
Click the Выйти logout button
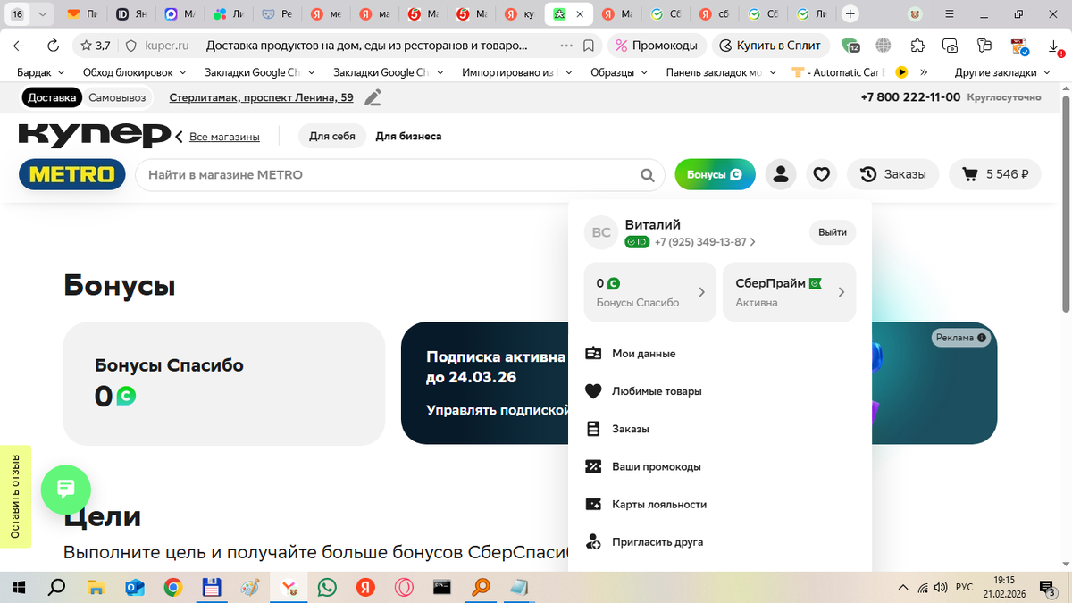[x=832, y=231]
